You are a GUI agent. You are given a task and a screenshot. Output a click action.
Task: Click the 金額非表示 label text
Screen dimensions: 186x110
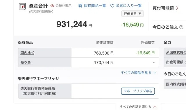tap(63, 6)
